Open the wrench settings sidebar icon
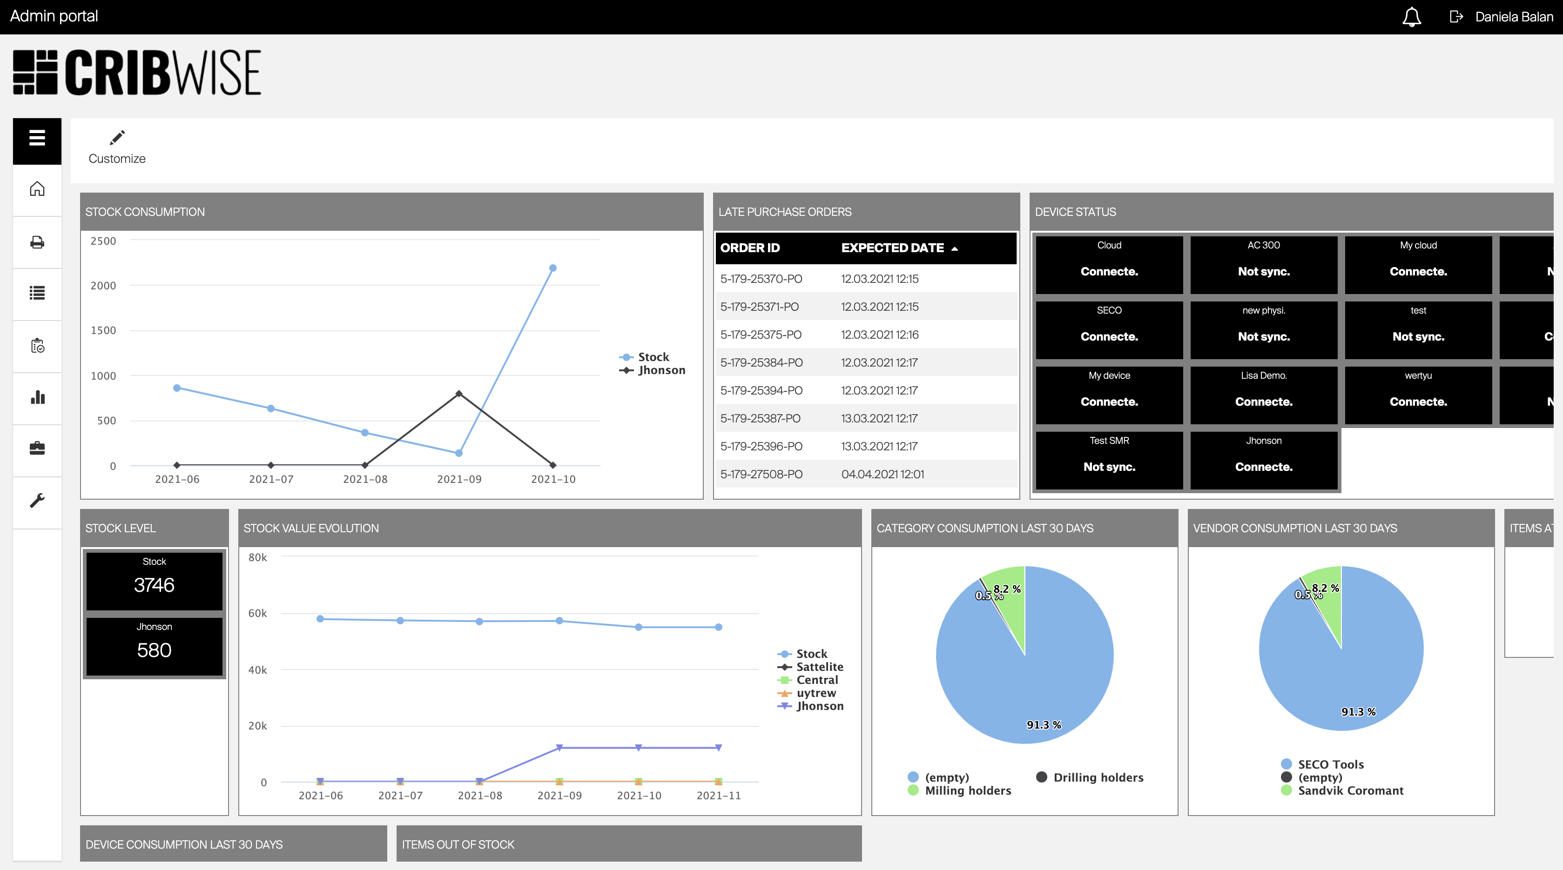The height and width of the screenshot is (870, 1563). (x=37, y=501)
